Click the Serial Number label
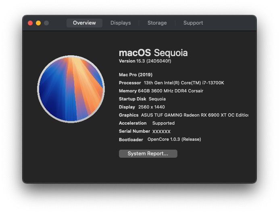The image size is (279, 213). [135, 131]
